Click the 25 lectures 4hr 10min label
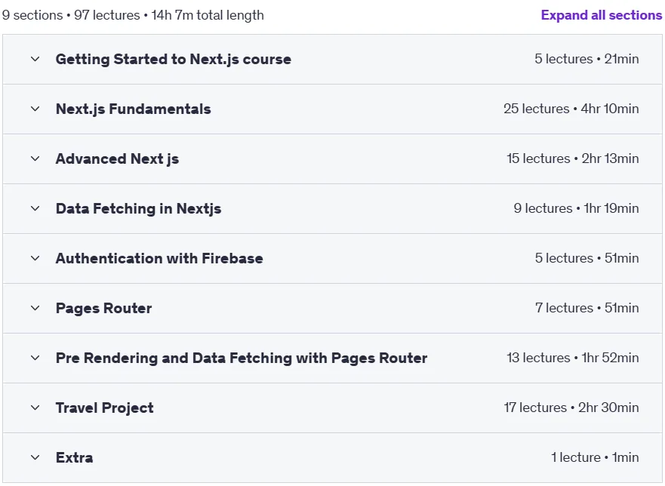Viewport: 665px width, 486px height. pyautogui.click(x=571, y=109)
